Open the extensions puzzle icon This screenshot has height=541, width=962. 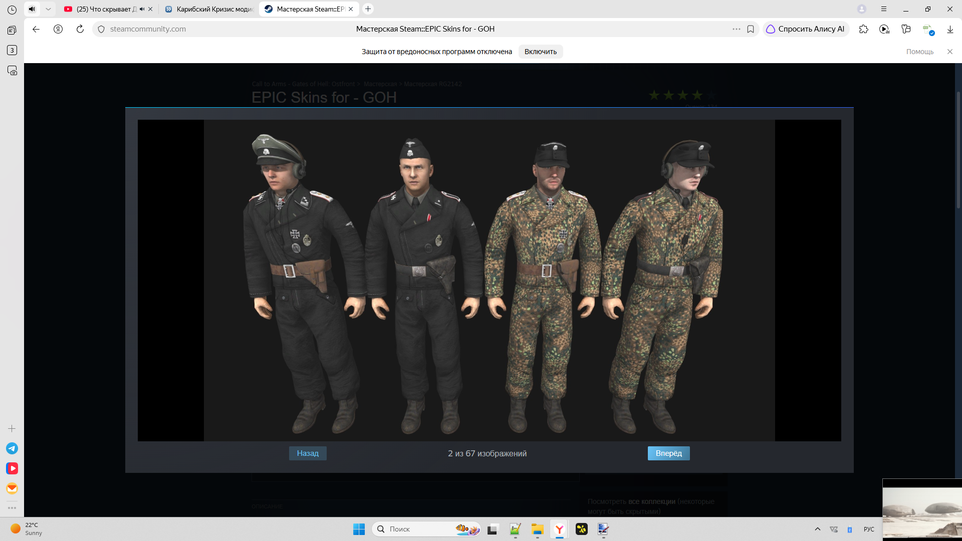(863, 29)
